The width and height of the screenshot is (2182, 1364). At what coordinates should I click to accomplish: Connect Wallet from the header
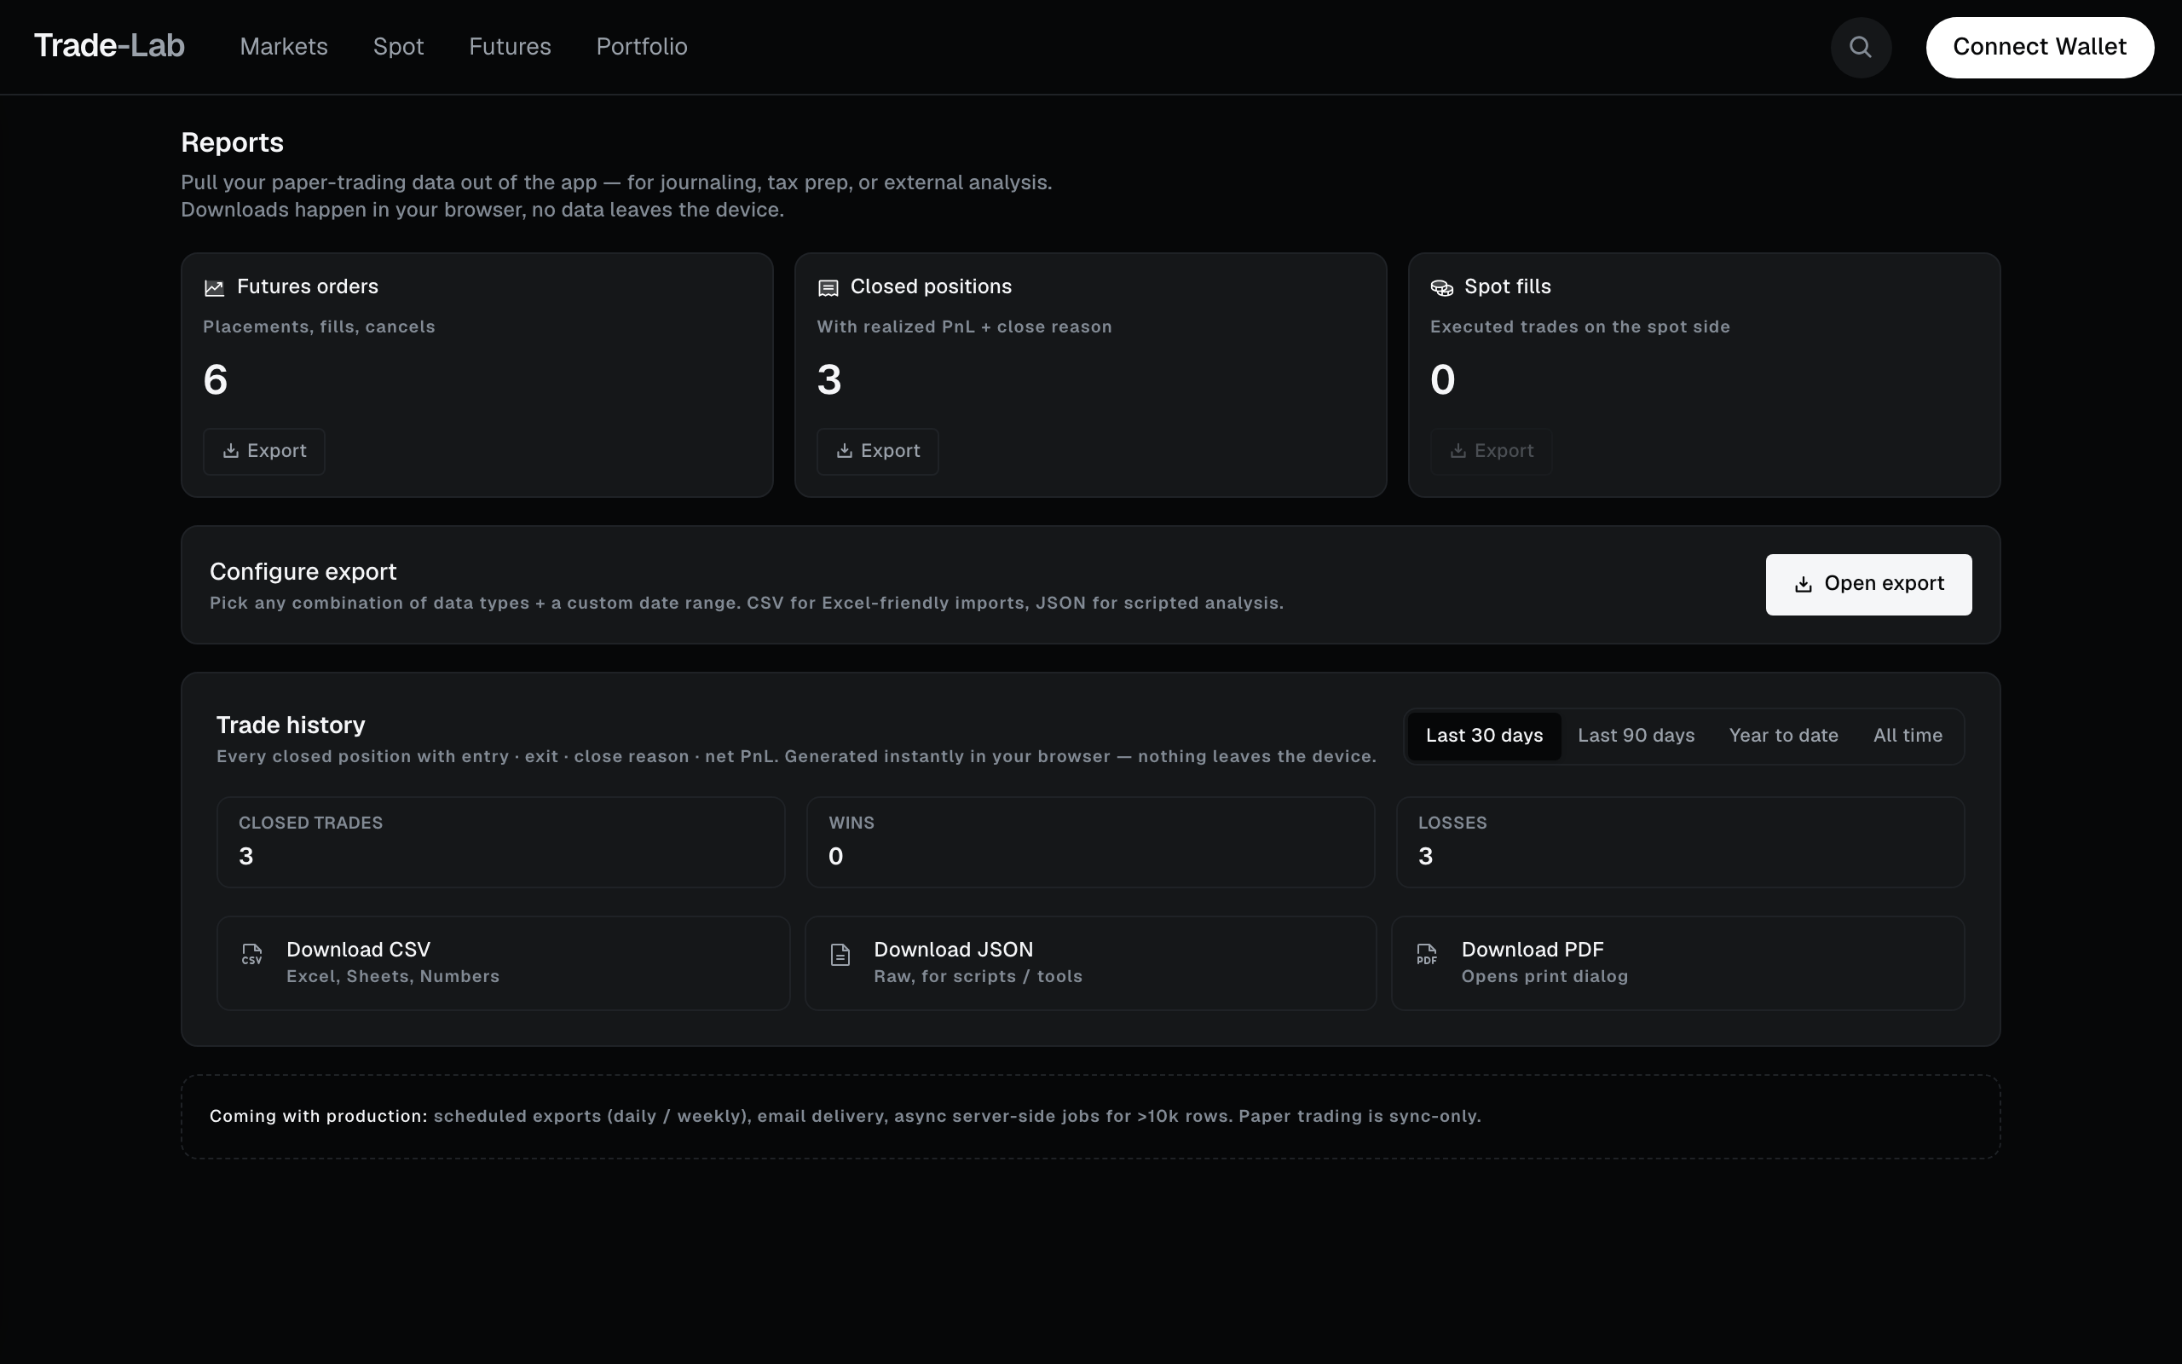click(x=2040, y=47)
